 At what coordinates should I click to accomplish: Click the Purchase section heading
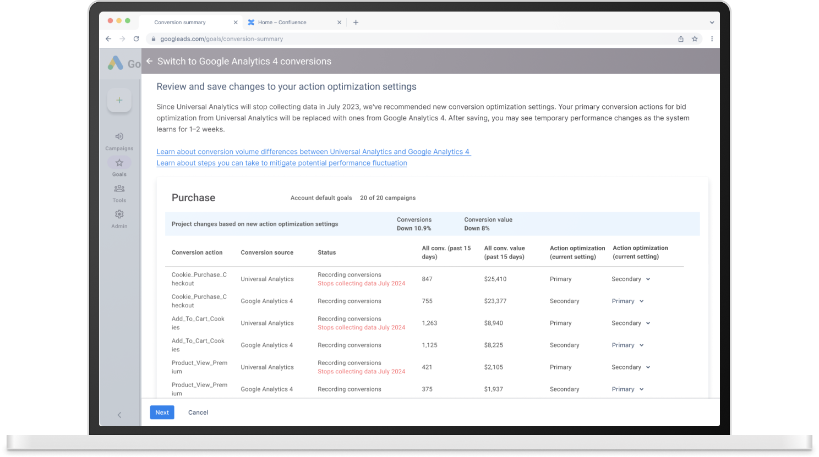point(193,198)
